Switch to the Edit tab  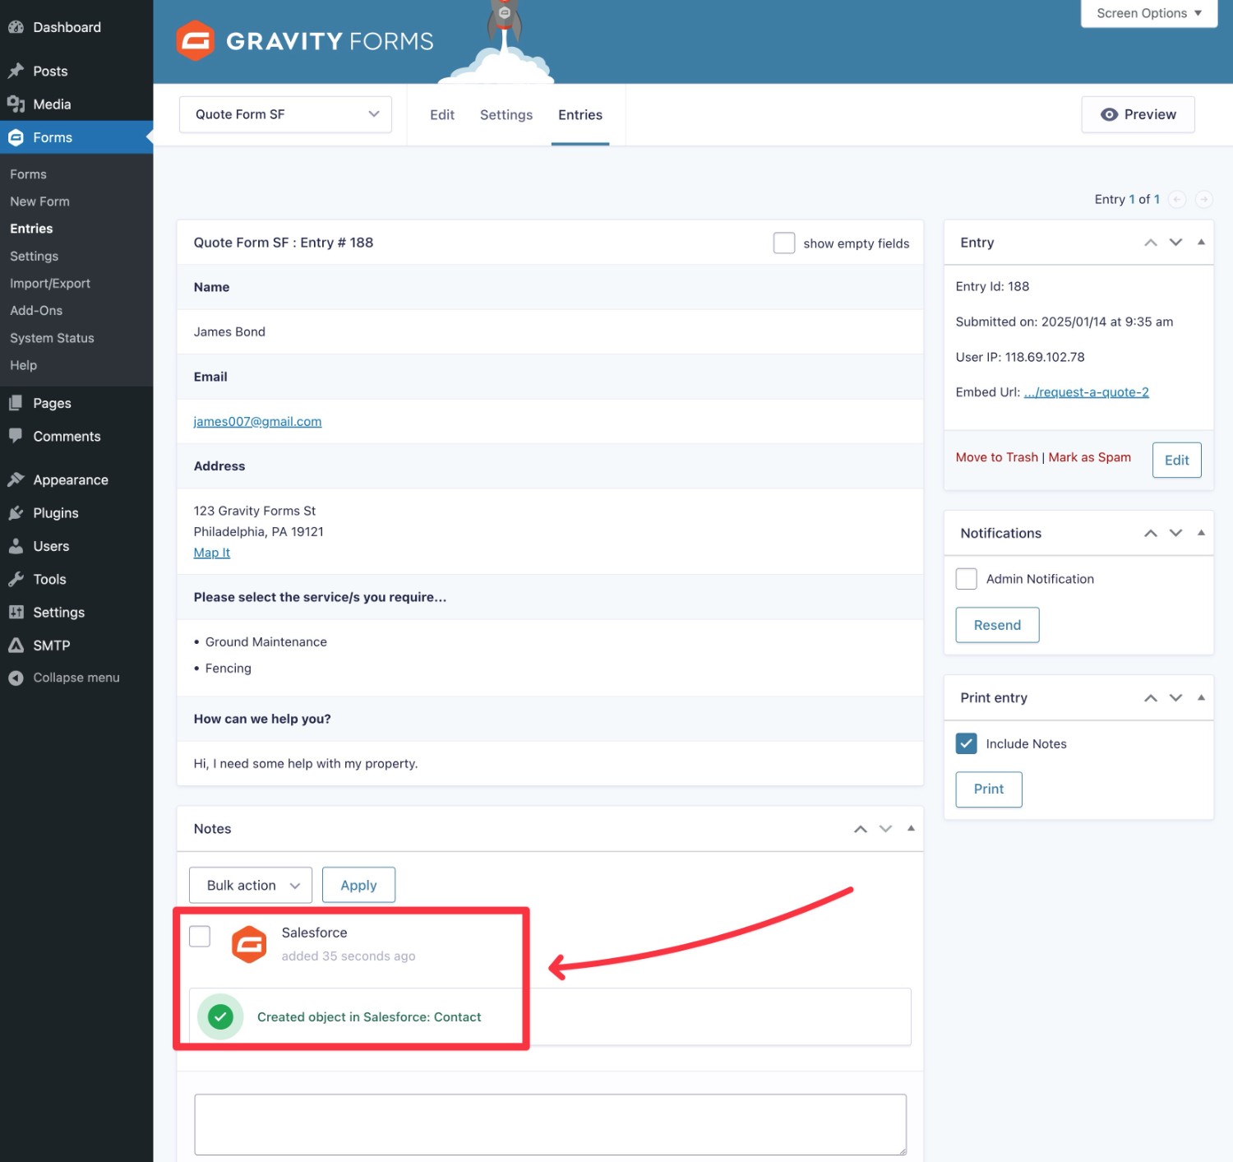[442, 115]
